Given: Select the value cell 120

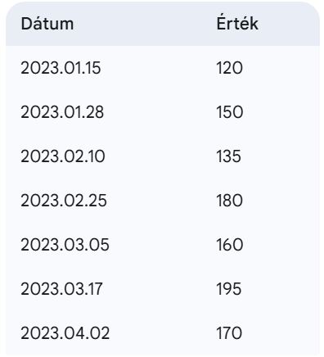Looking at the screenshot, I should click(229, 68).
